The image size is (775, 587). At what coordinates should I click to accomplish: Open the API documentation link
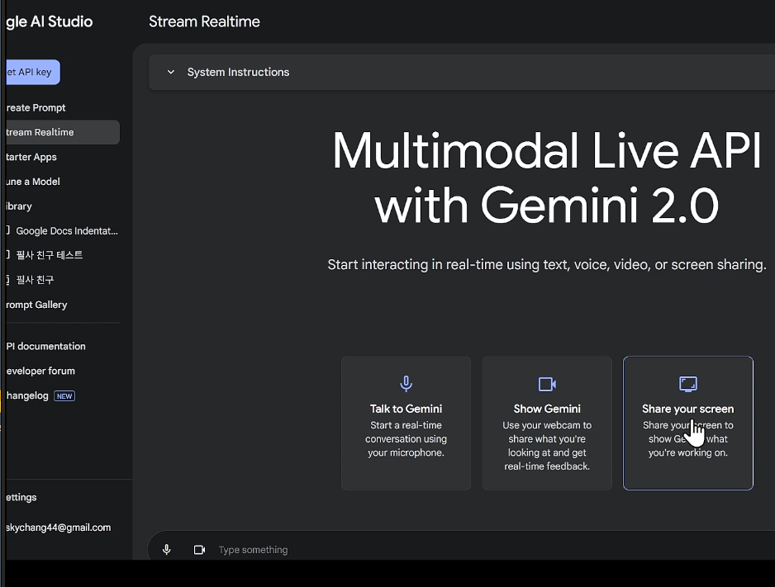tap(46, 346)
